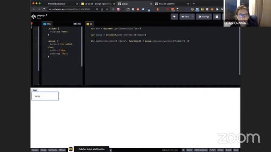Click the Delete button in the footer
Image resolution: width=271 pixels, height=152 pixels.
pos(189,150)
